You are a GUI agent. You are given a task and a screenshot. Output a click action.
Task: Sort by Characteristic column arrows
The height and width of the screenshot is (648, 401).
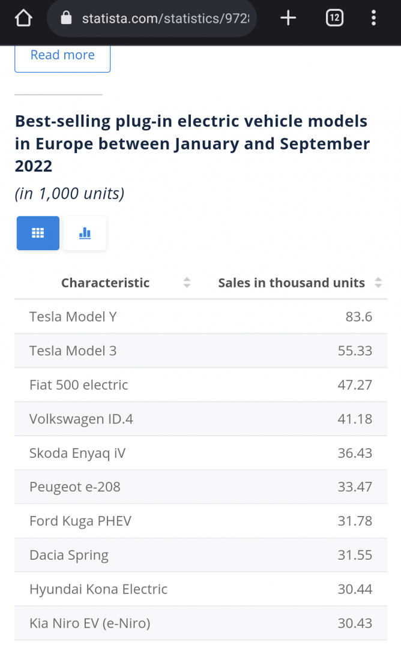187,283
